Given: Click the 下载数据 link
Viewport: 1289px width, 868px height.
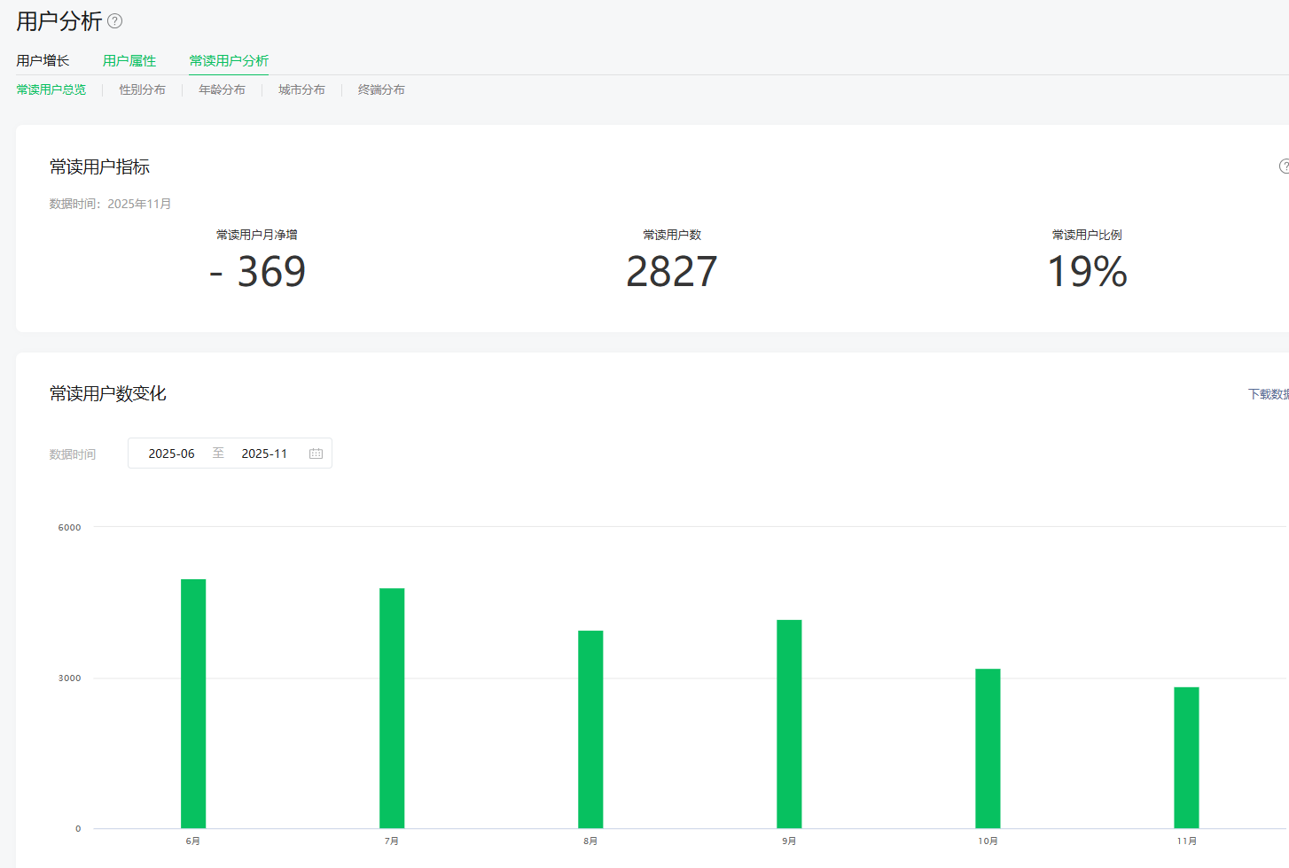Looking at the screenshot, I should (x=1268, y=394).
